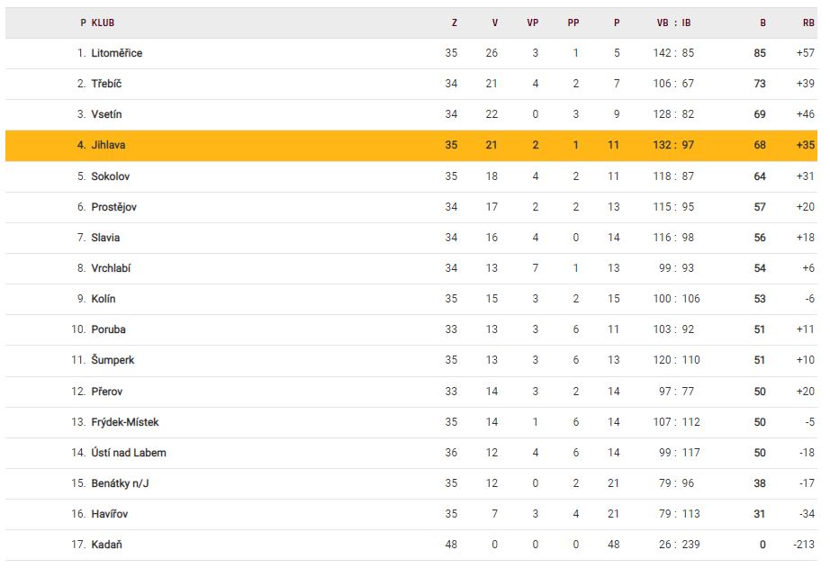Click the Třebíč team name
Image resolution: width=830 pixels, height=568 pixels.
coord(106,84)
